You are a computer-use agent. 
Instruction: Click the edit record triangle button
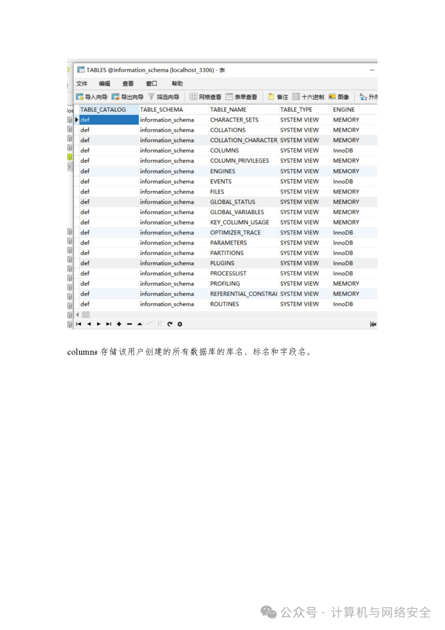pos(140,324)
